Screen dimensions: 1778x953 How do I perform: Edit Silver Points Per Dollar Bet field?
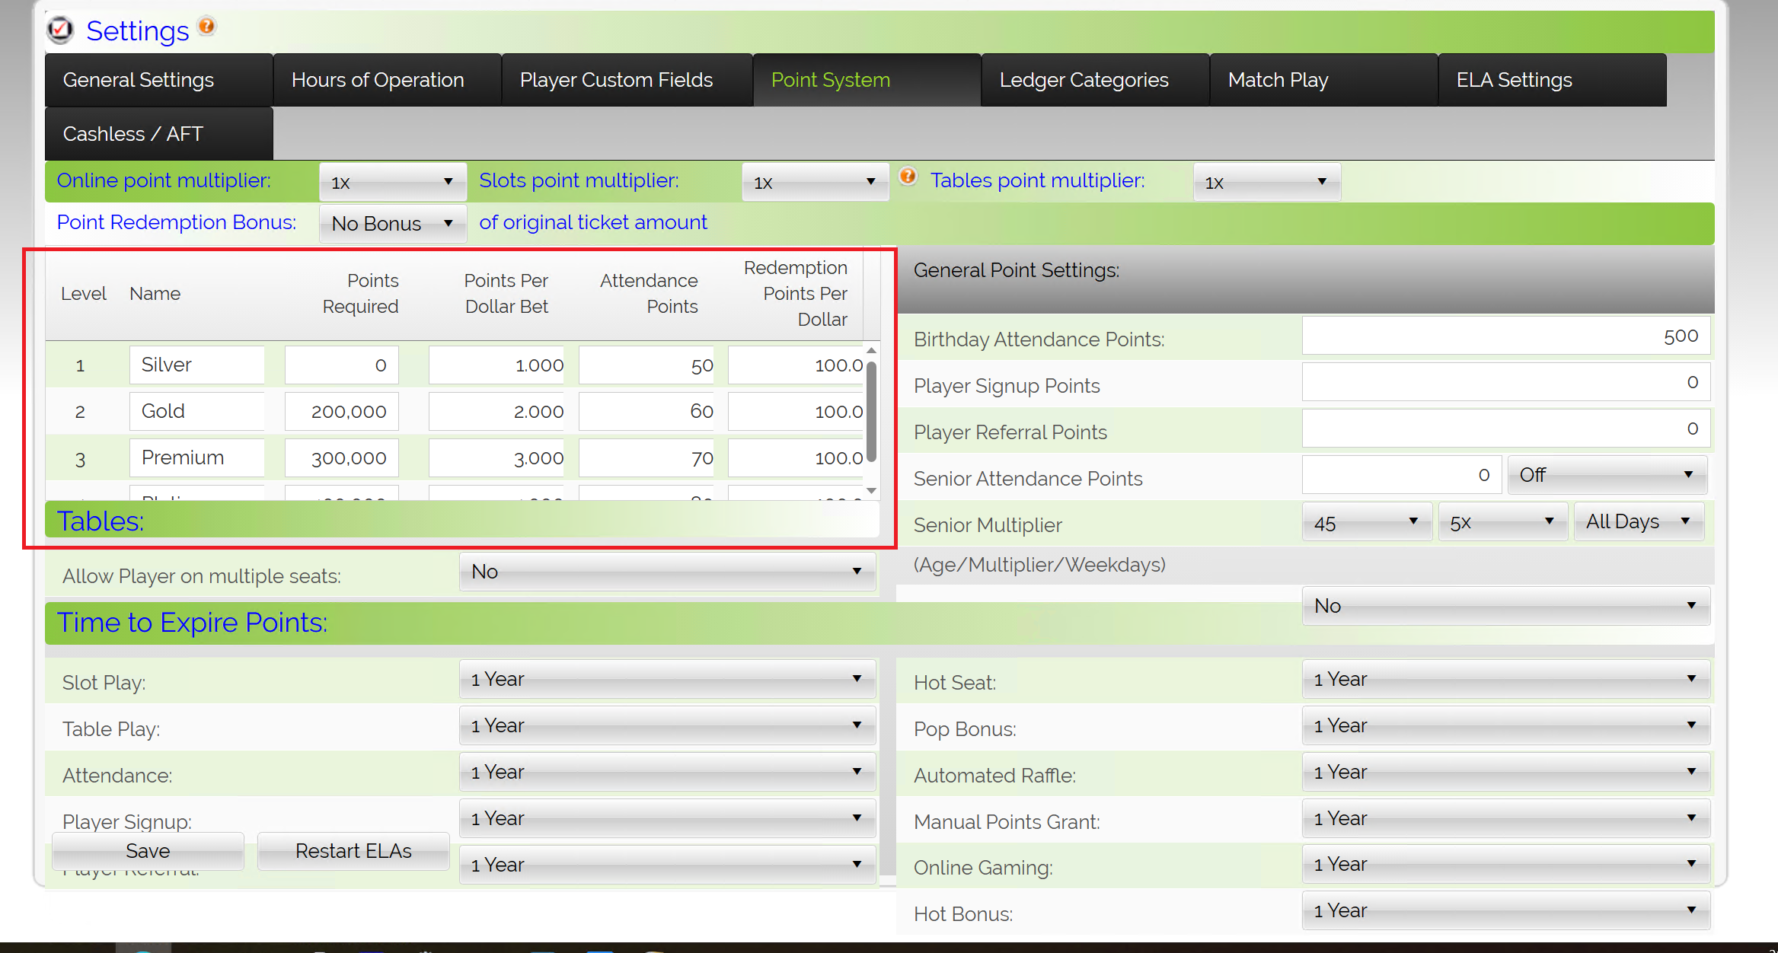pyautogui.click(x=496, y=365)
